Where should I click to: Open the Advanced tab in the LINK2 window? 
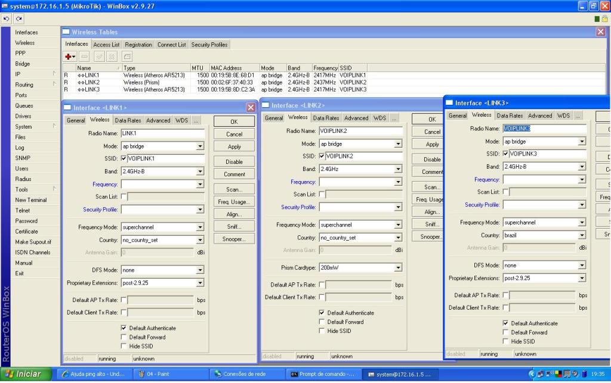point(356,118)
